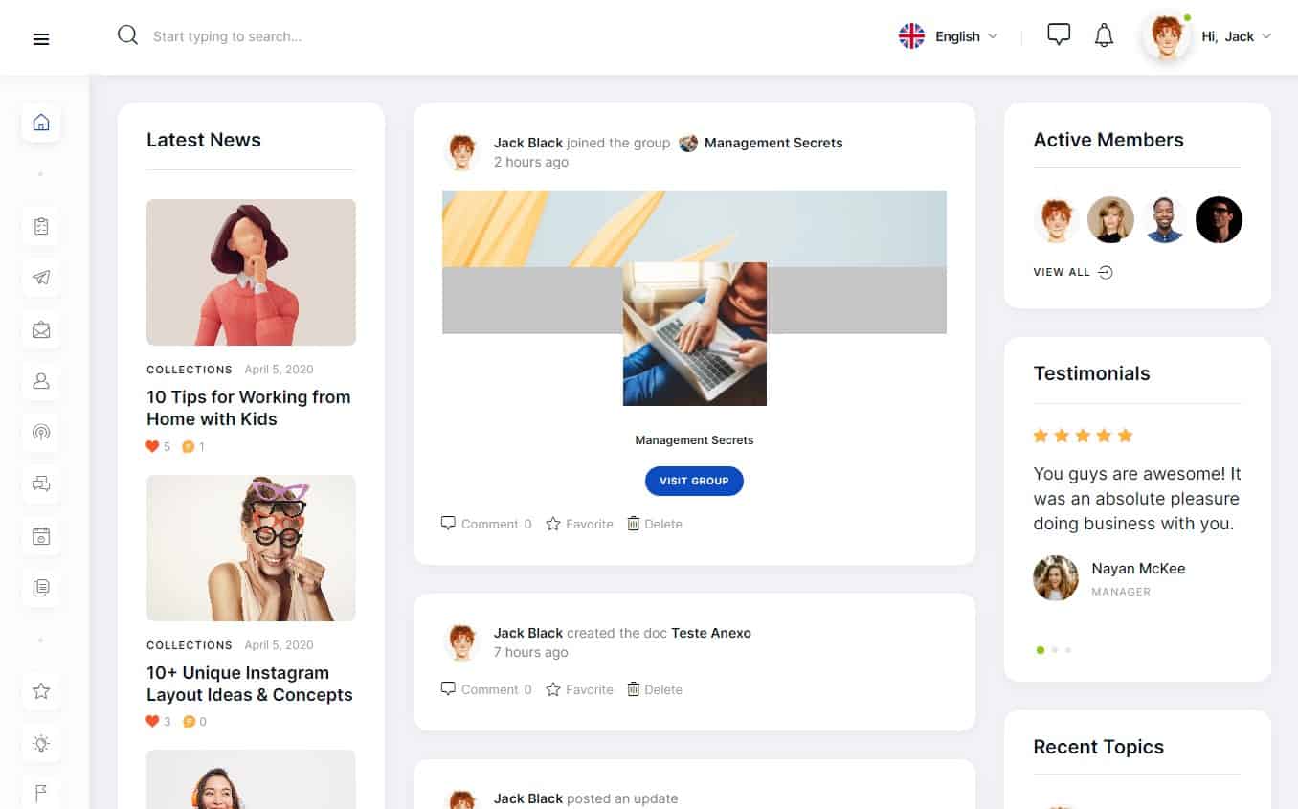The width and height of the screenshot is (1298, 809).
Task: Expand the 'Hi, Jack' user menu
Action: 1236,36
